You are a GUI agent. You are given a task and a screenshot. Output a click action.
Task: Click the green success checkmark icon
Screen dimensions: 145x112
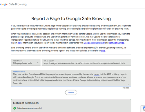click(x=14, y=108)
